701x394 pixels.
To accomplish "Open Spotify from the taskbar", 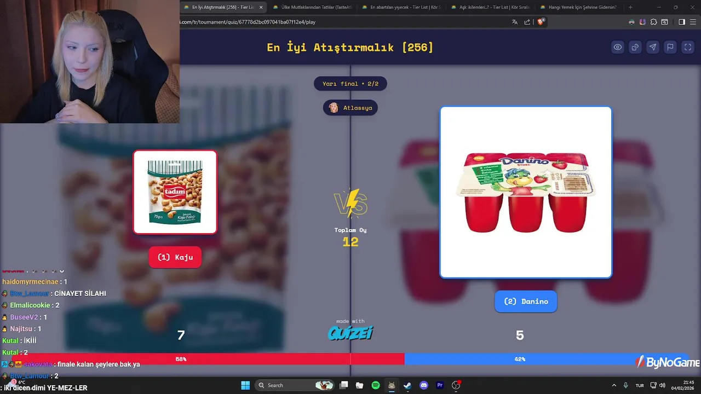I will point(376,385).
